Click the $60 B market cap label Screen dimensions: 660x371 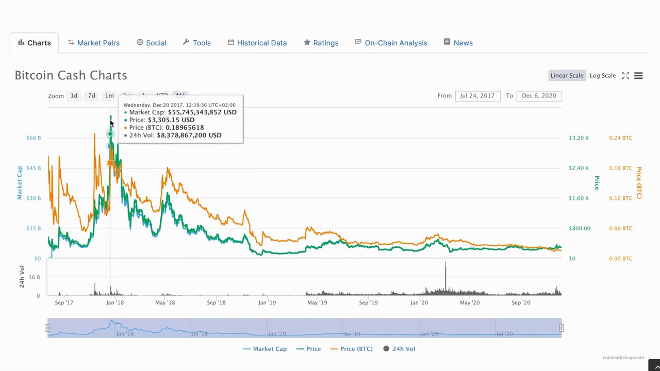click(x=34, y=138)
